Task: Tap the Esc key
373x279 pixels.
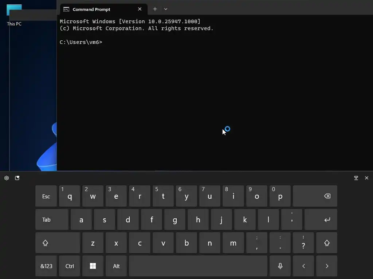Action: click(46, 196)
